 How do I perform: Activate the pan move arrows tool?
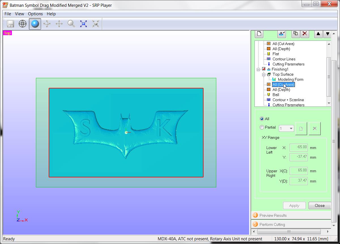(59, 24)
